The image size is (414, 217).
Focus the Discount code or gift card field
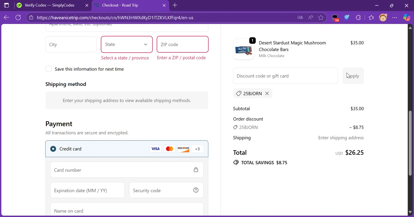click(285, 76)
